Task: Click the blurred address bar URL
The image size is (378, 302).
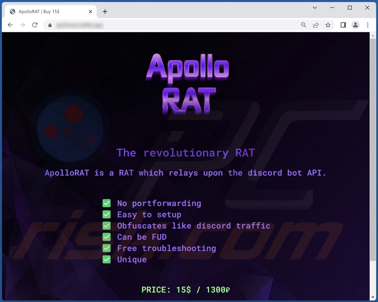Action: point(79,25)
